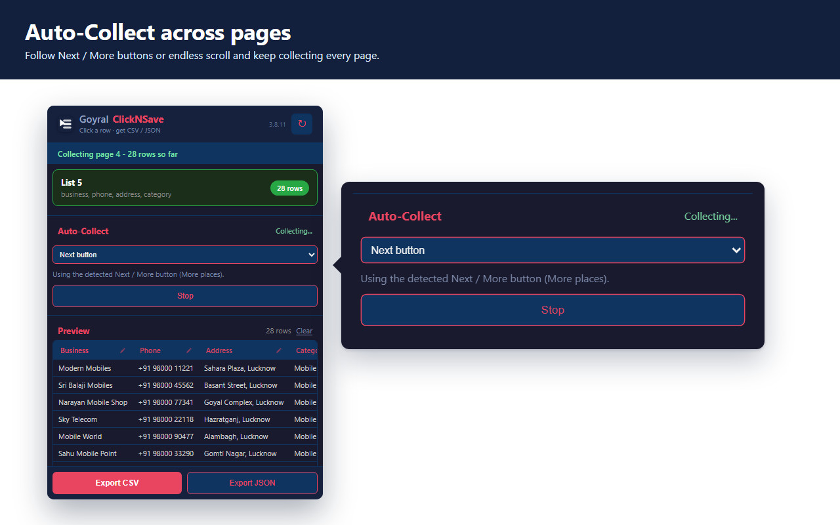Hit the large Stop button in the enlarged callout
The image size is (840, 525).
coord(553,310)
